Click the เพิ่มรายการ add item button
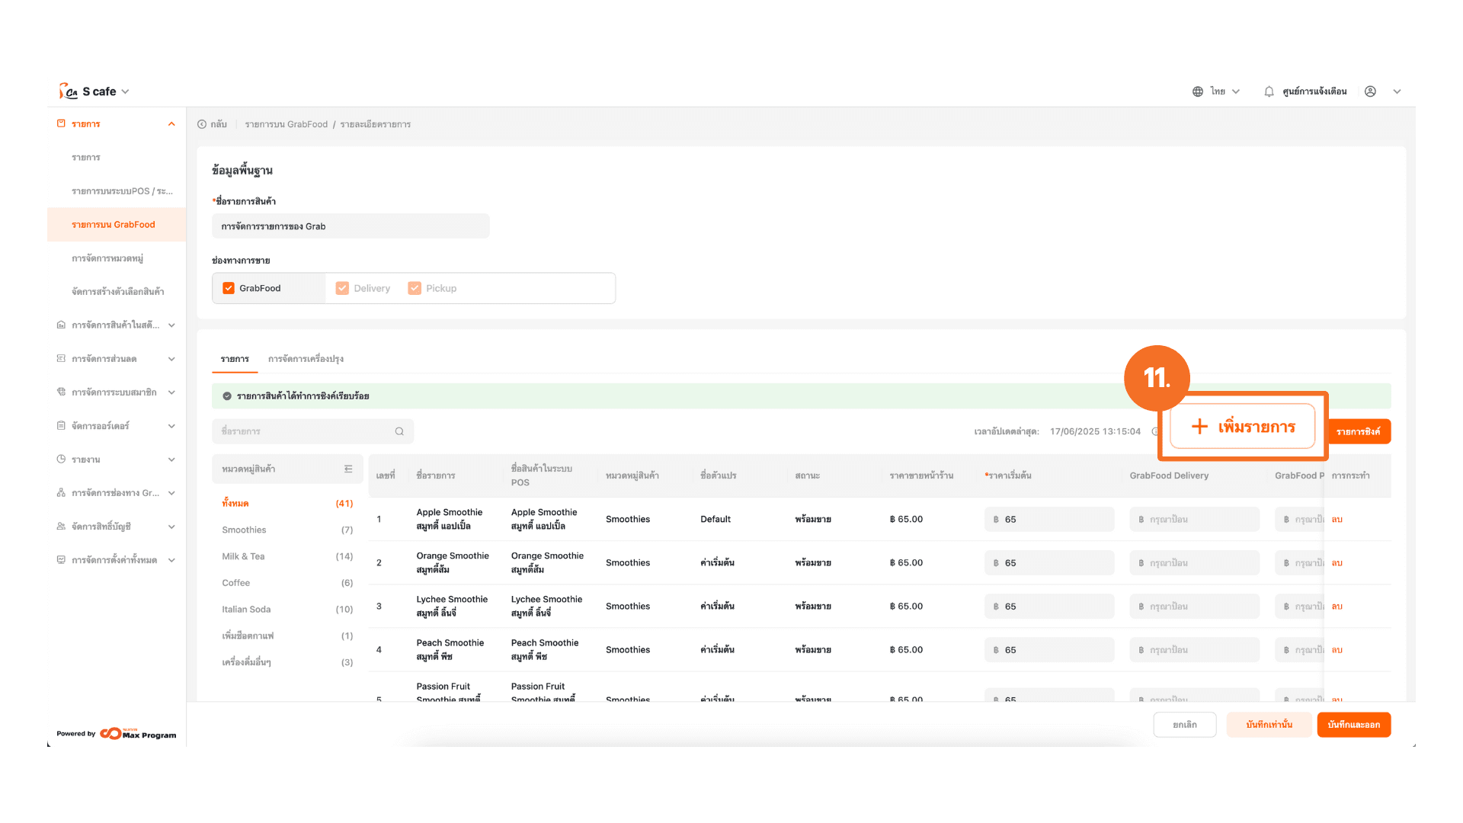The image size is (1463, 823). coord(1243,427)
